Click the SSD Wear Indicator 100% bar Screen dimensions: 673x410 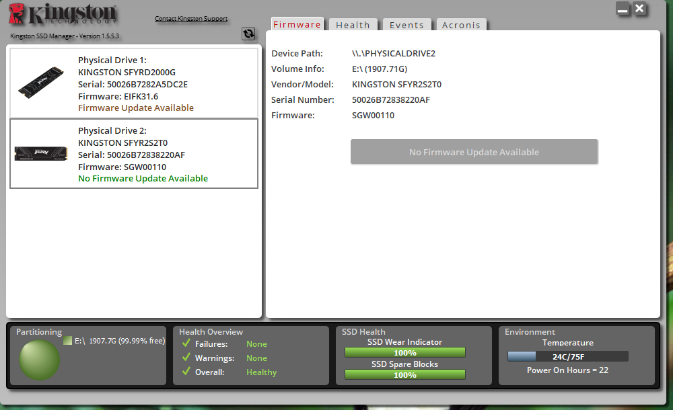click(404, 352)
